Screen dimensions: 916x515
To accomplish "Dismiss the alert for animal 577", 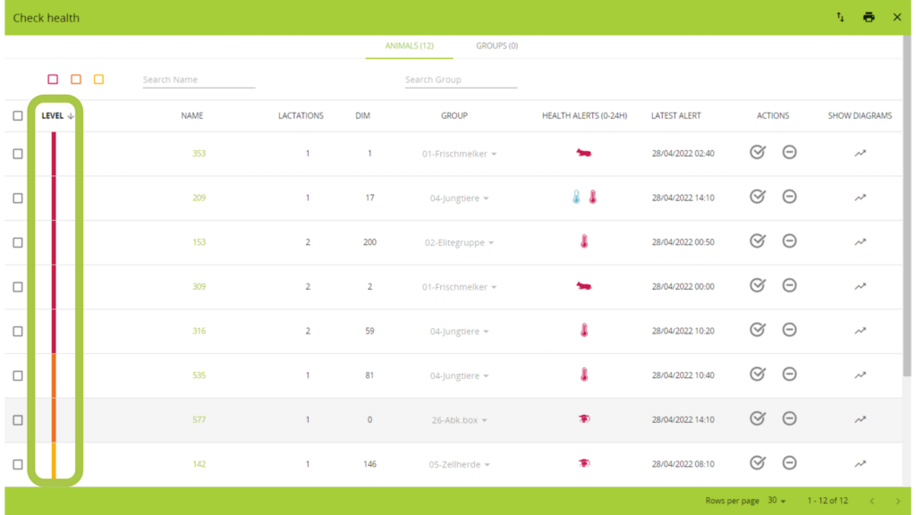I will [x=789, y=418].
